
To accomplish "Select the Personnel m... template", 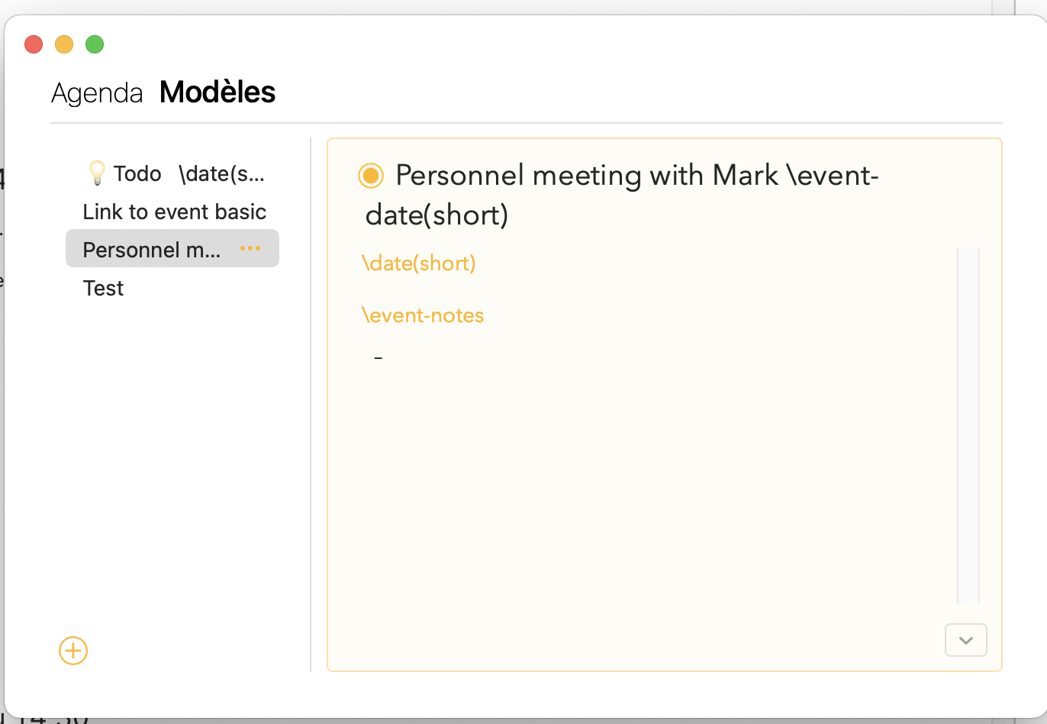I will click(x=172, y=249).
